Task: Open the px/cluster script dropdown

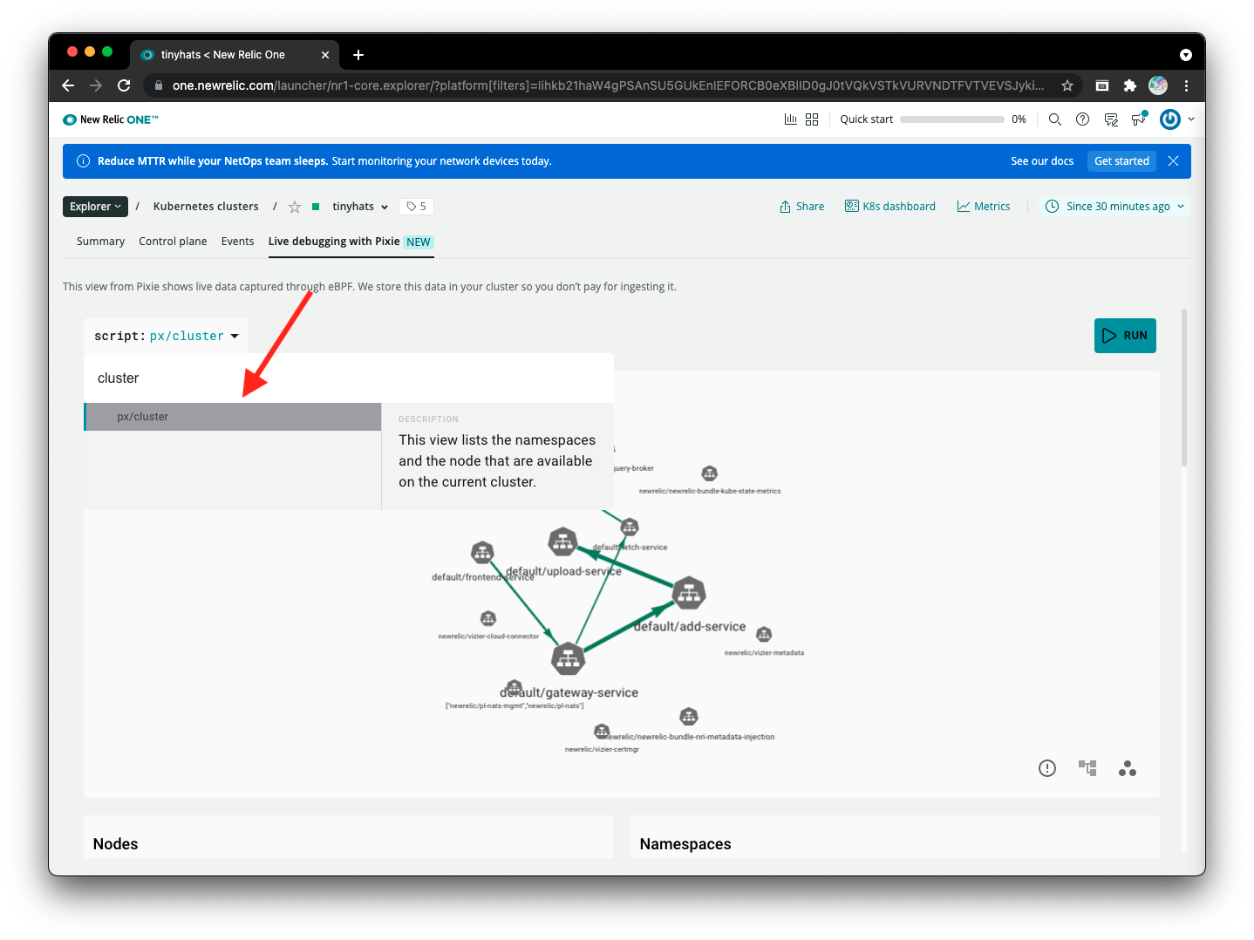Action: pyautogui.click(x=166, y=336)
